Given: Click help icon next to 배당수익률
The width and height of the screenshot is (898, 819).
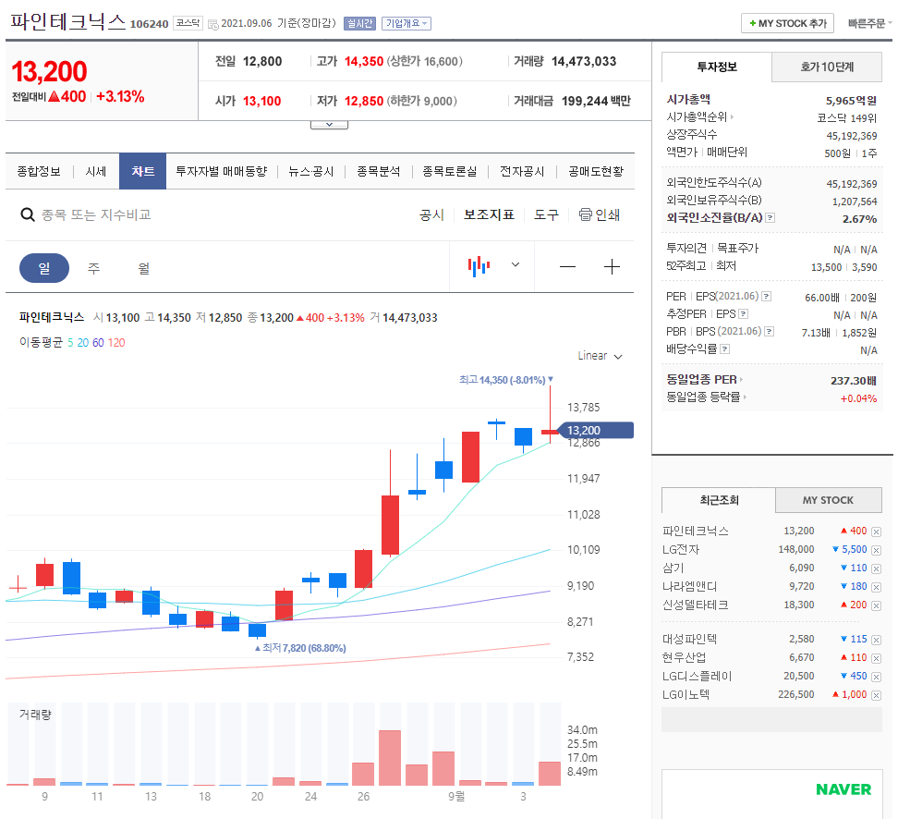Looking at the screenshot, I should pyautogui.click(x=724, y=349).
